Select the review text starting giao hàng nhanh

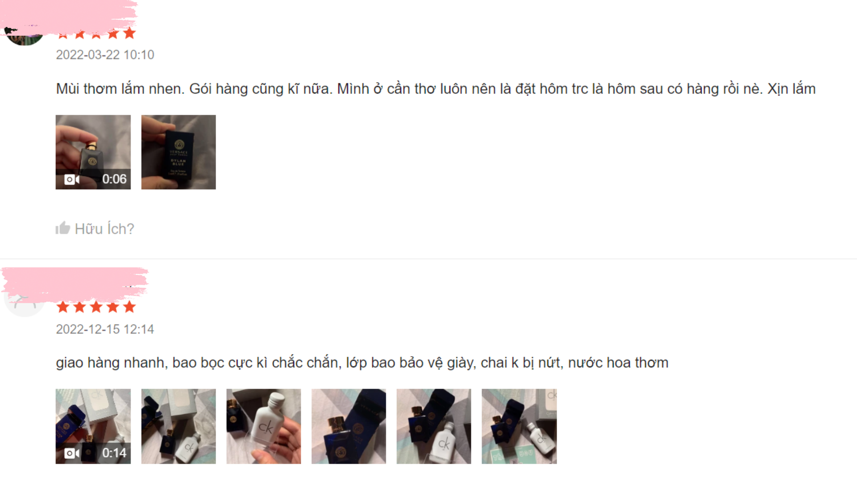tap(362, 363)
